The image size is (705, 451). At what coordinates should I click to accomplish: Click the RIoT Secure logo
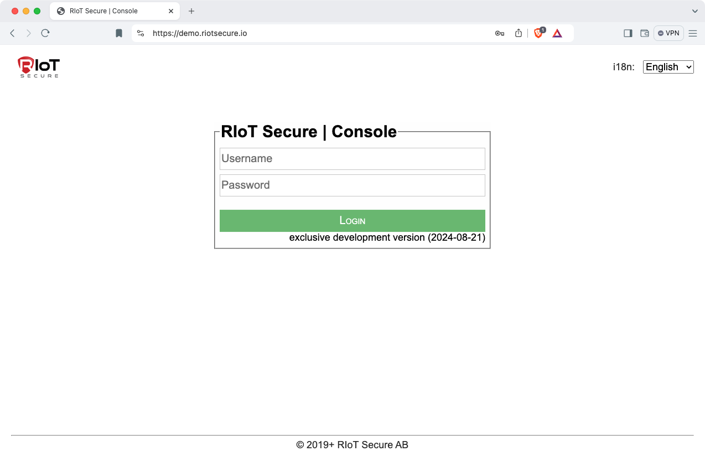38,67
